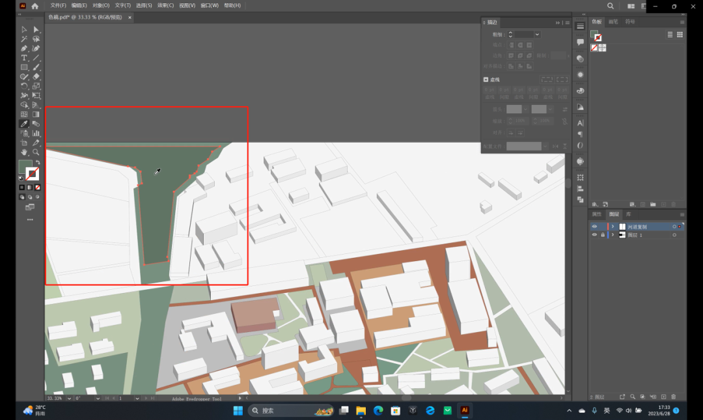Select the Shape Builder tool
The height and width of the screenshot is (420, 703).
(x=24, y=105)
